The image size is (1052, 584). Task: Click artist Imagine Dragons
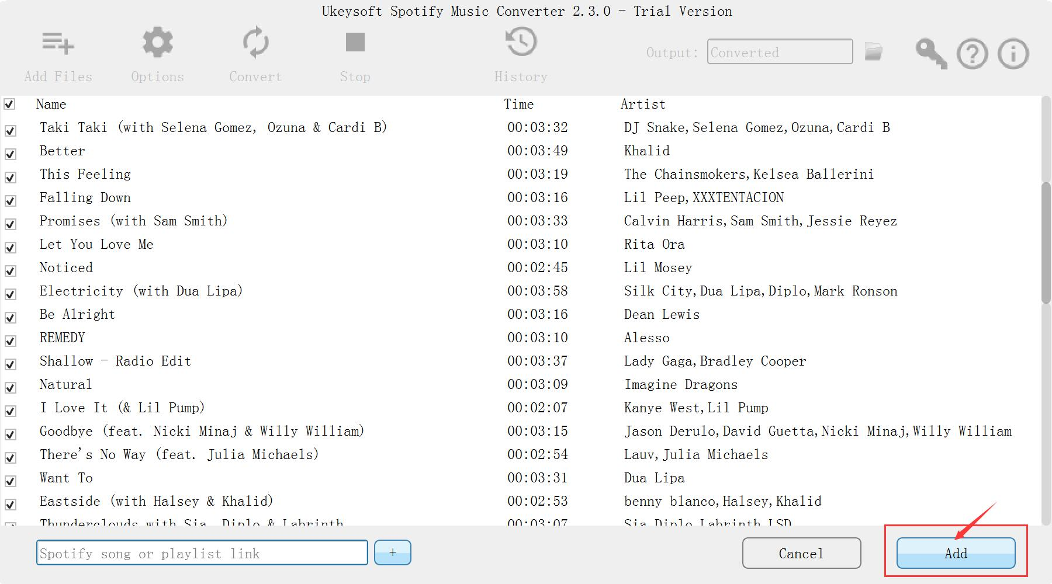click(681, 384)
